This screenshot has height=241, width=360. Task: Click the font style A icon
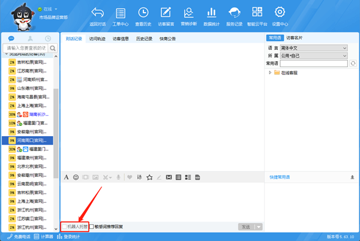point(67,177)
